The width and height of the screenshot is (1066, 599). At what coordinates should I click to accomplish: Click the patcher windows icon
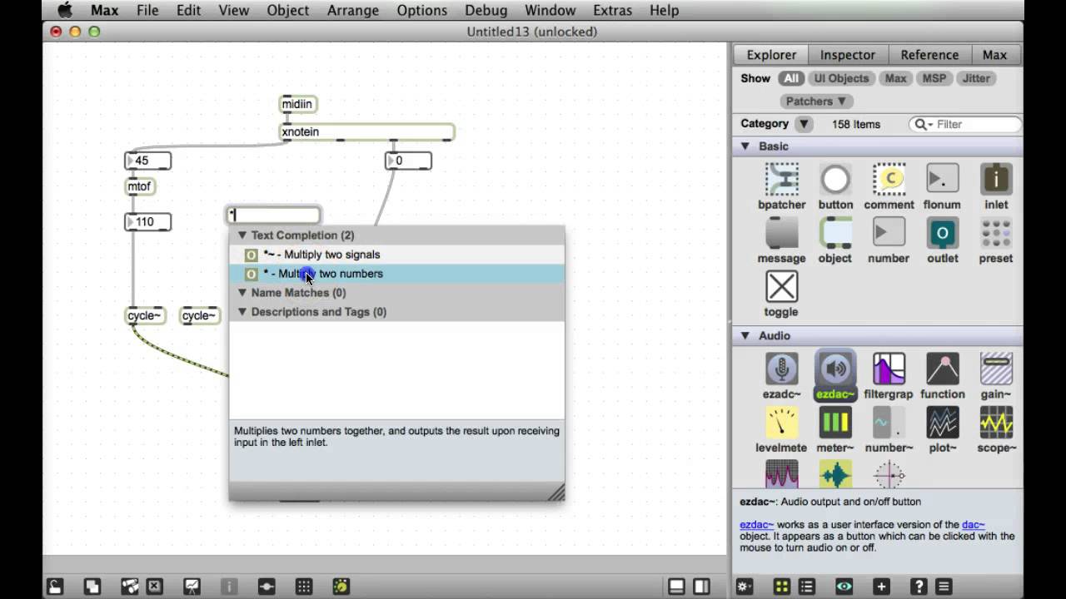[130, 587]
